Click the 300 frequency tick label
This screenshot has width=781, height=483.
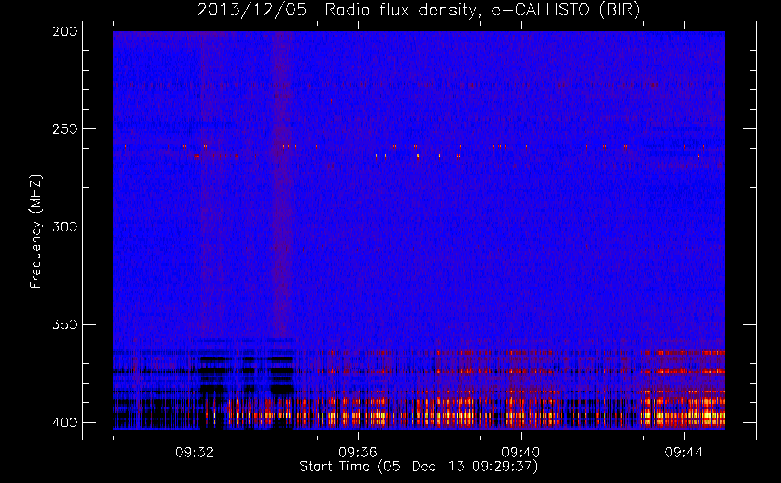64,227
